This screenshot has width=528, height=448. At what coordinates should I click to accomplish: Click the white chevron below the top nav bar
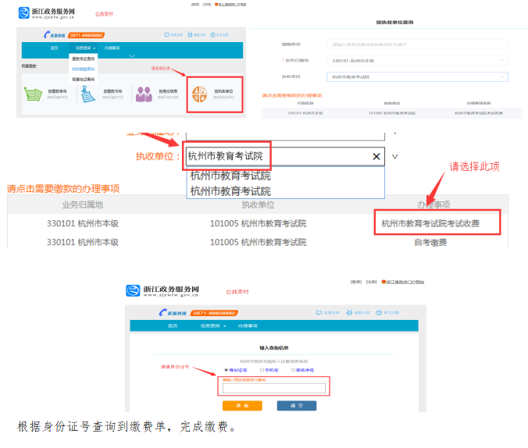click(x=132, y=56)
